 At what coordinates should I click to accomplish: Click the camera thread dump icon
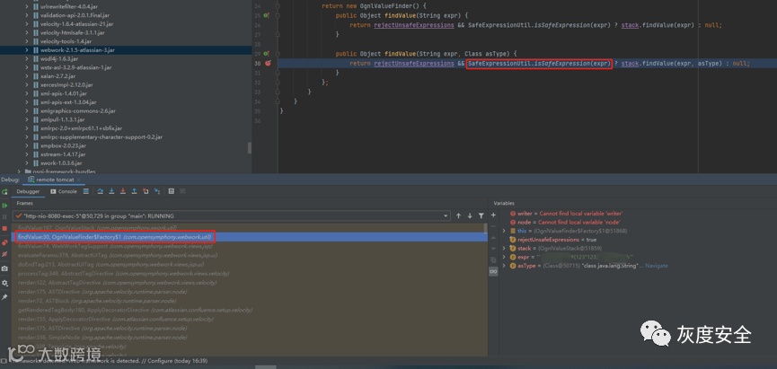pos(5,268)
